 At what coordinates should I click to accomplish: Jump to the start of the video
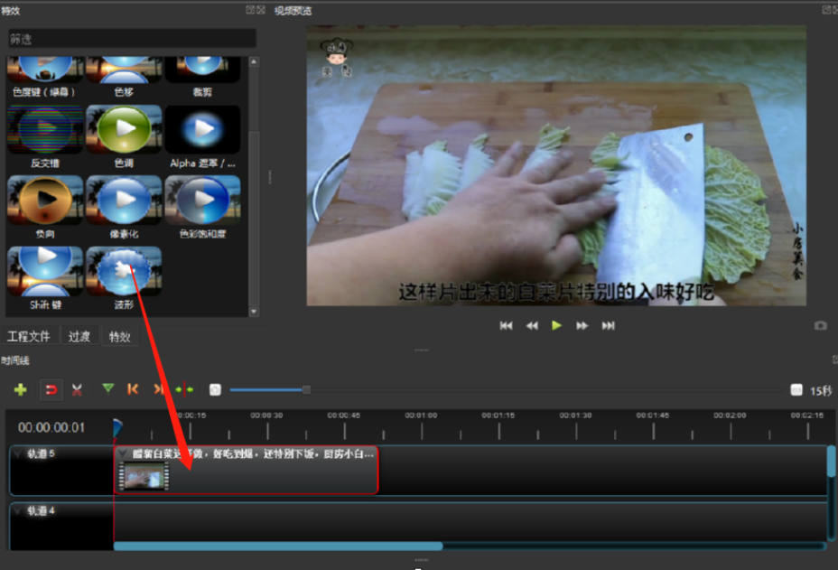click(x=506, y=325)
